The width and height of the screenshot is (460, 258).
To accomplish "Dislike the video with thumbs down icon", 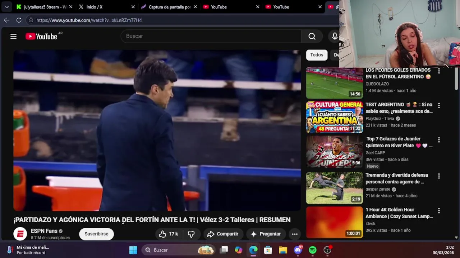I will tap(191, 234).
